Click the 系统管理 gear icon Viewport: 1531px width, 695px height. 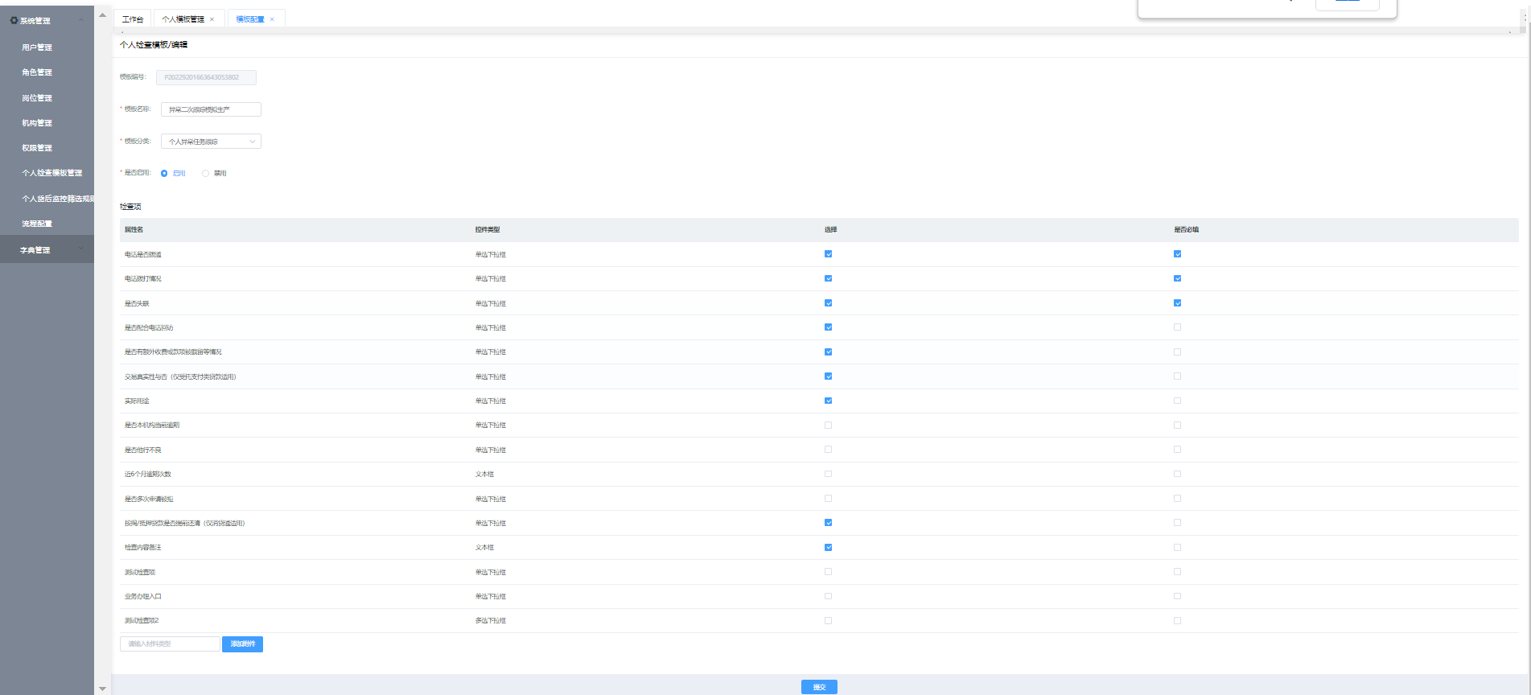[14, 20]
